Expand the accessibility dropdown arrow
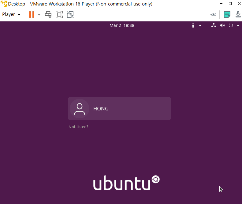 coord(200,25)
